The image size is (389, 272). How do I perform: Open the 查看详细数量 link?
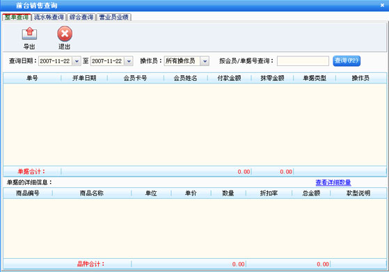tap(333, 182)
